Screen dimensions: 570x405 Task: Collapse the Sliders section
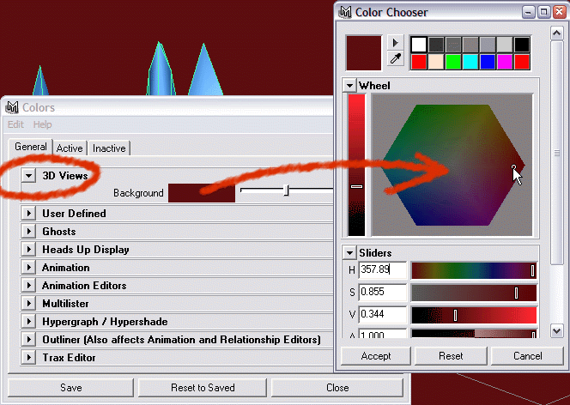click(x=349, y=252)
